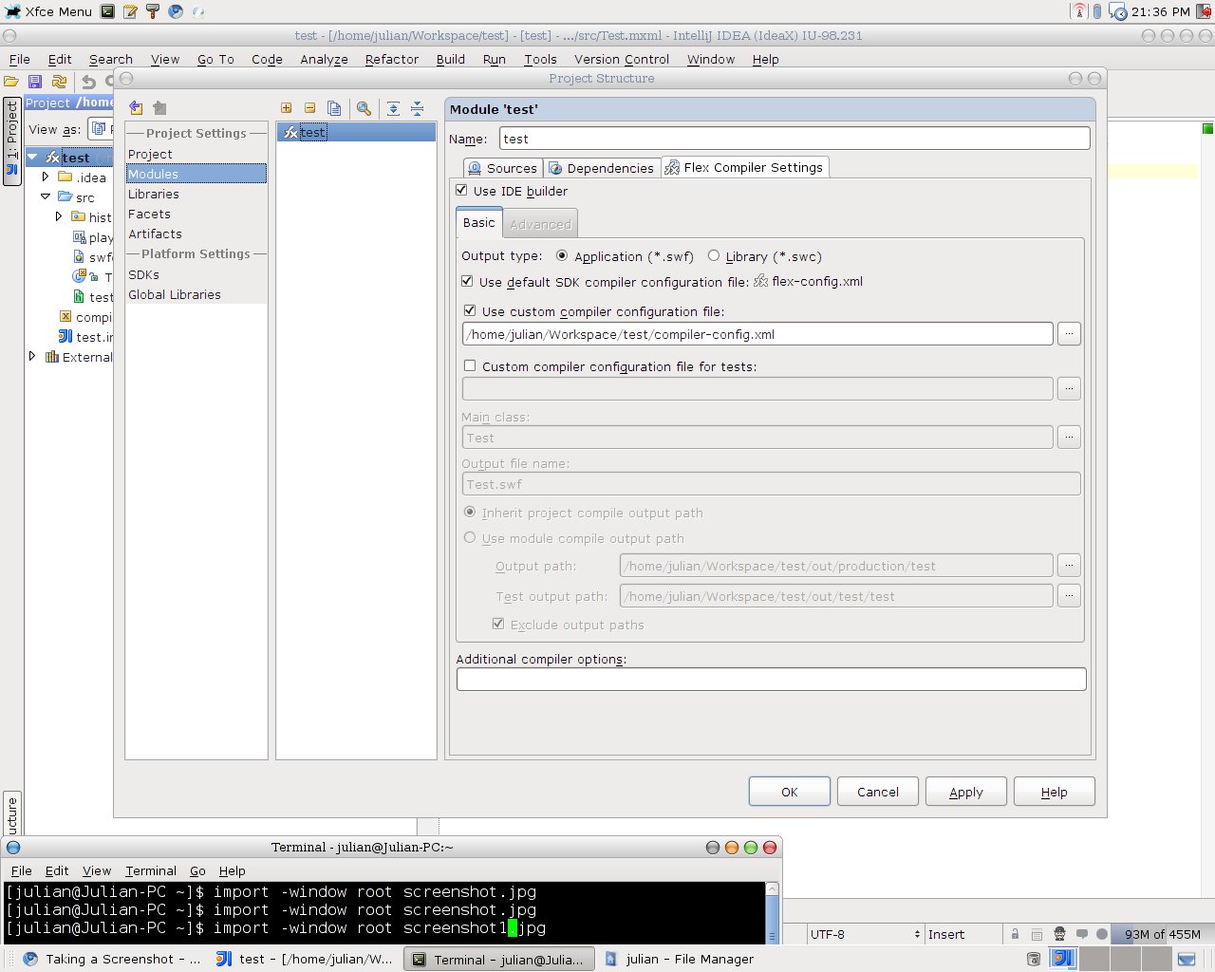
Task: Switch to the Dependencies tab
Action: pos(602,168)
